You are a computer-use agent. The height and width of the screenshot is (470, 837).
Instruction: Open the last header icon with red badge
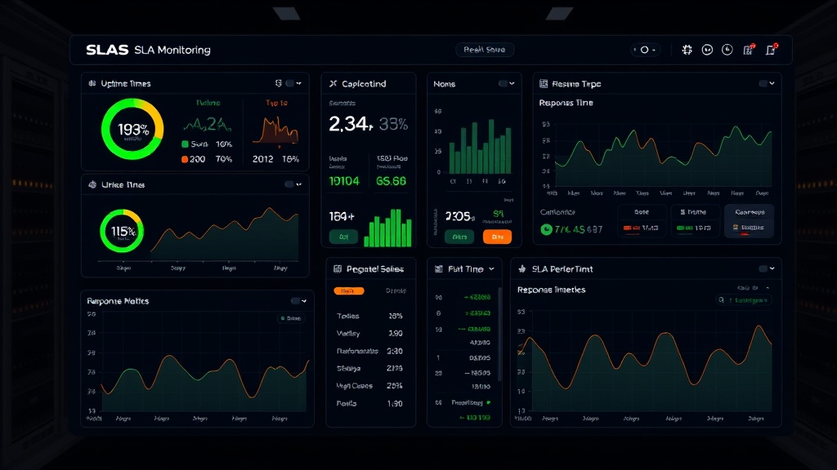pos(772,49)
